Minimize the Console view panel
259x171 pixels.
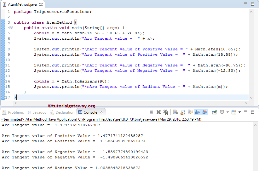point(246,111)
